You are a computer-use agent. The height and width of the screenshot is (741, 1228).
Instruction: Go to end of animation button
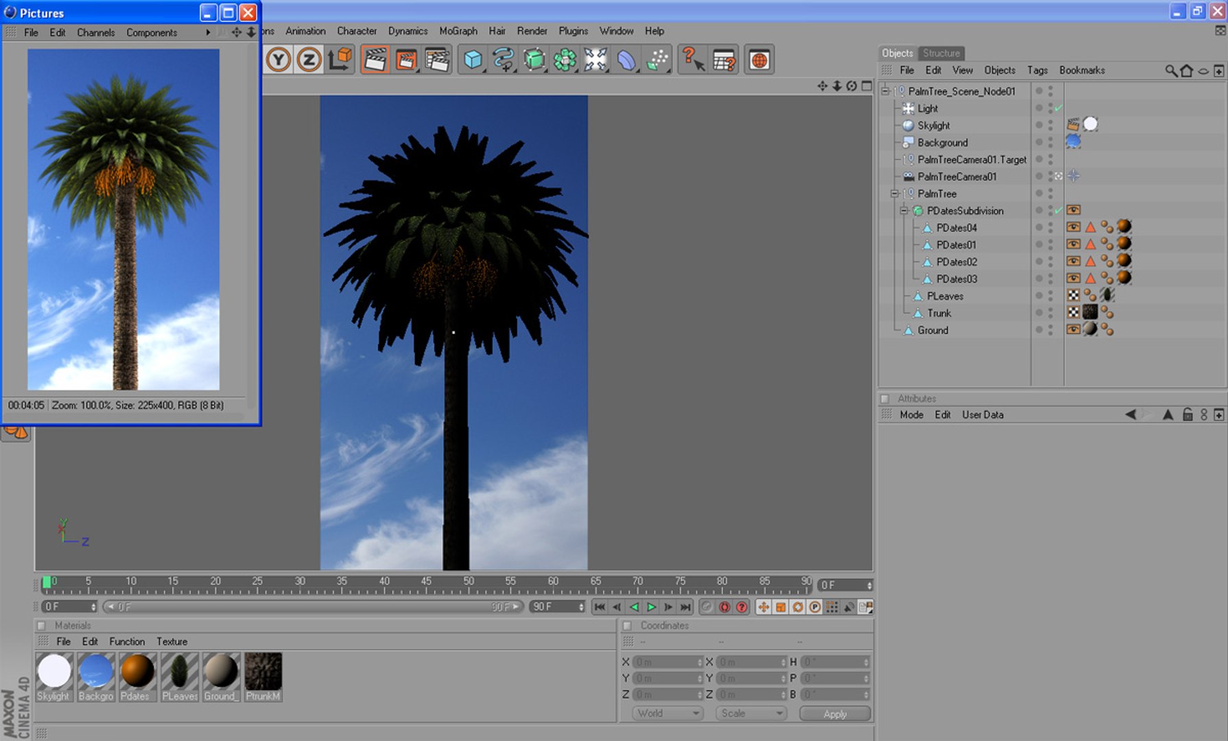[685, 607]
